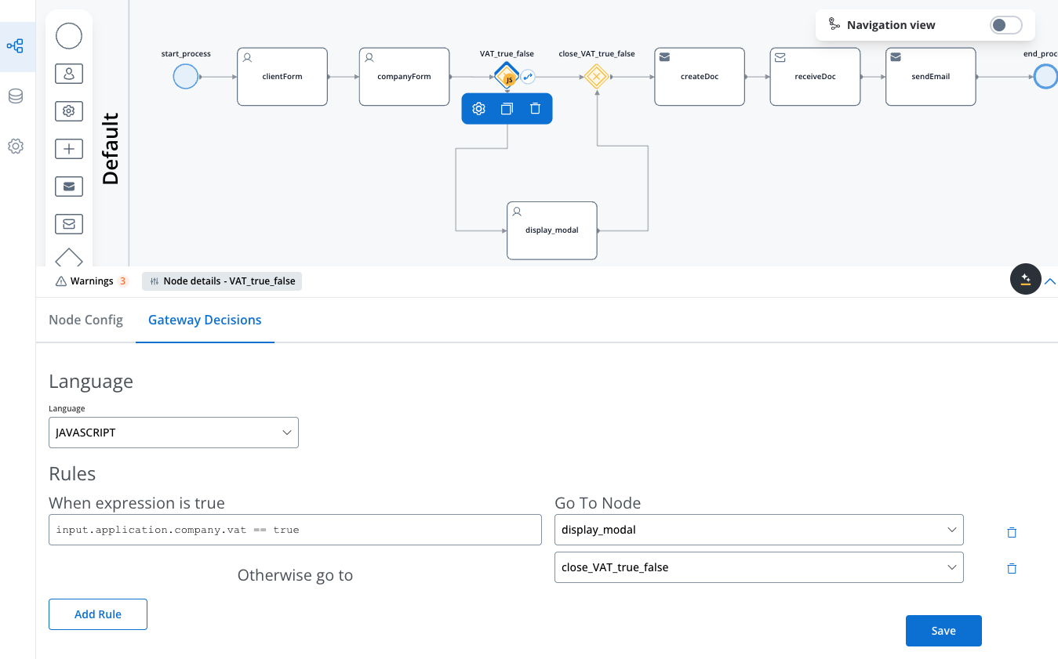Click the warnings triangle icon
Image resolution: width=1058 pixels, height=659 pixels.
tap(61, 281)
